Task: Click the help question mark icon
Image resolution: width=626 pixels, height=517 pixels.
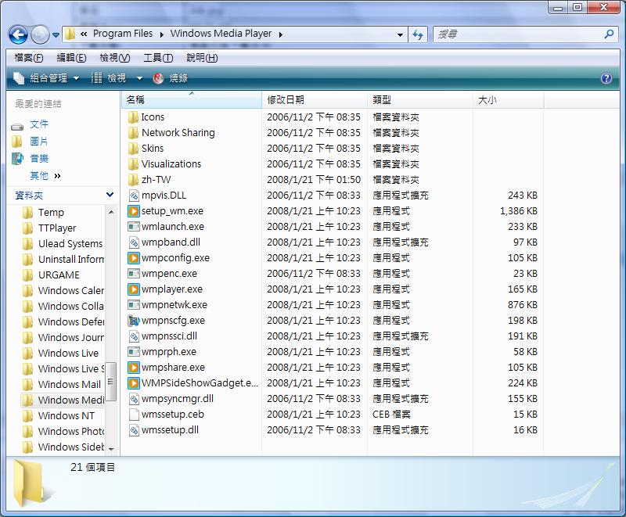Action: click(606, 78)
